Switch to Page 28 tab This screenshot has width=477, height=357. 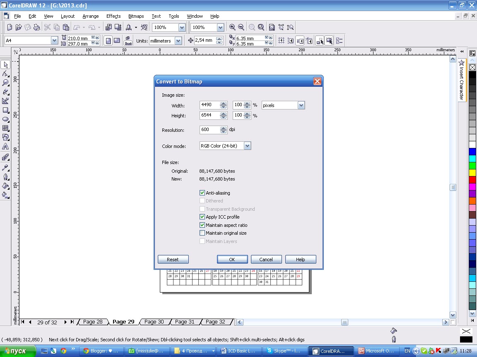click(93, 322)
